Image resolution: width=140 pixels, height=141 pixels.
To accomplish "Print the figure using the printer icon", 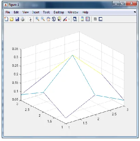I will [x=23, y=19].
